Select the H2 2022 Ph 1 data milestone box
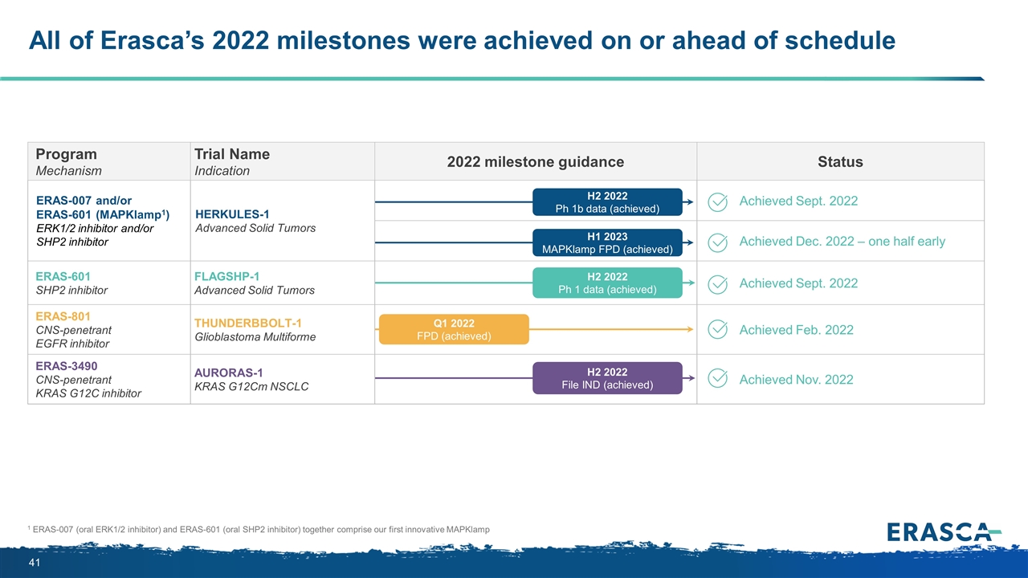The image size is (1028, 578). coord(607,283)
